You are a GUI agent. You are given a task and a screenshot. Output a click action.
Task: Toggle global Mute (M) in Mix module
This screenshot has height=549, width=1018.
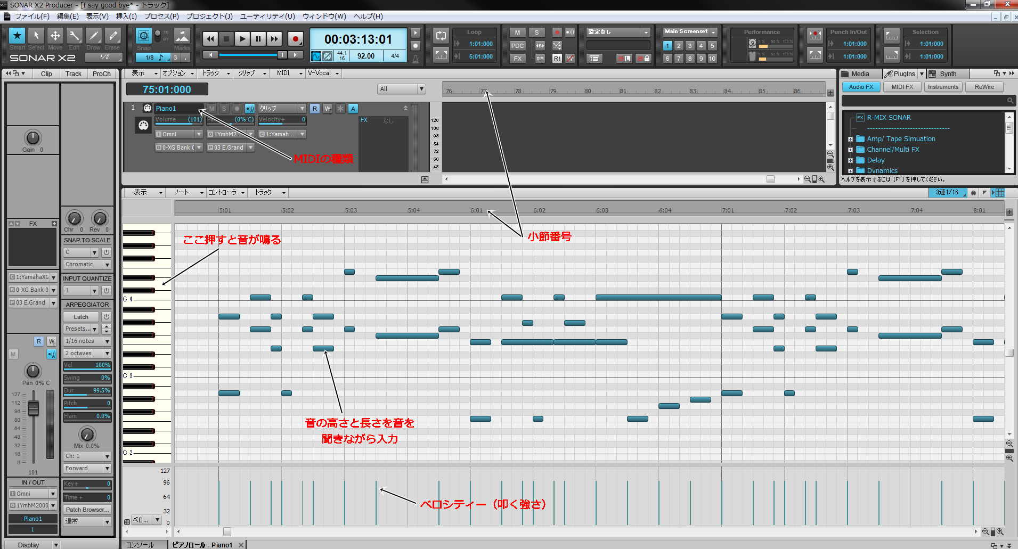tap(517, 32)
